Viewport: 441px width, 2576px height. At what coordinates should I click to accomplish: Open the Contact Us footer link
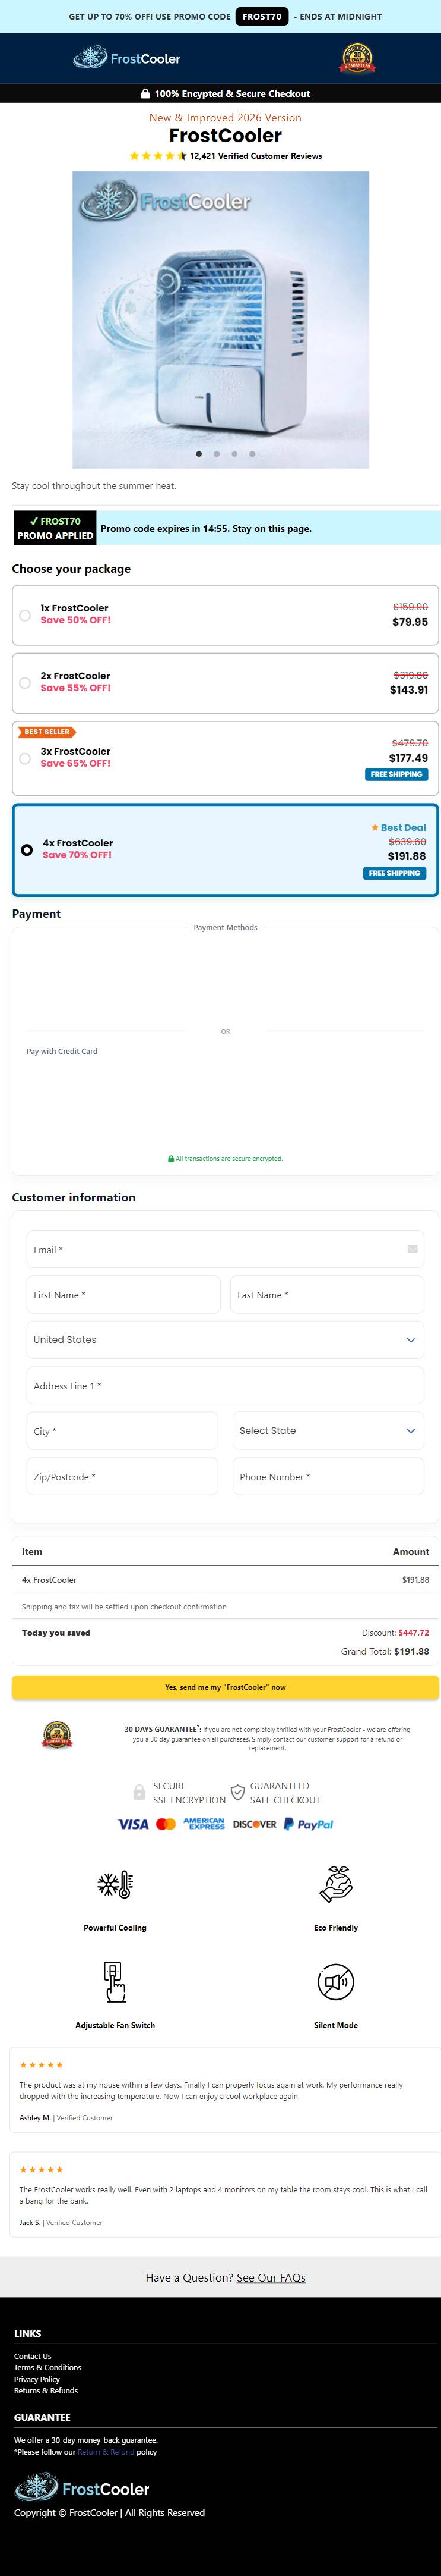click(x=33, y=2356)
